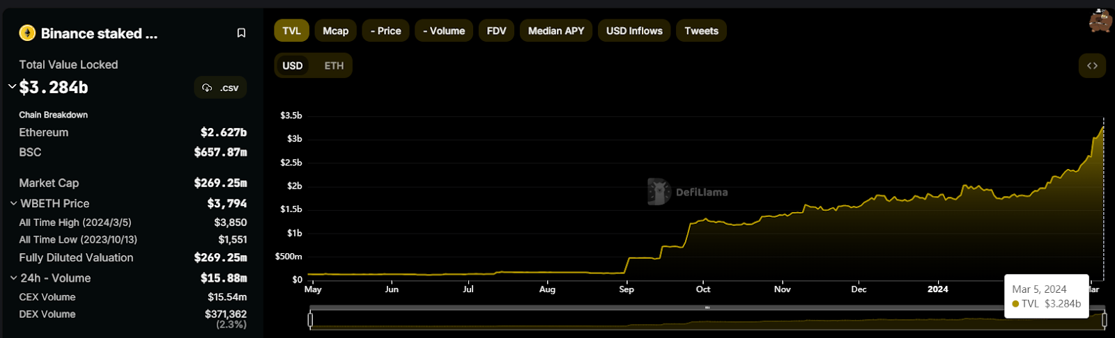Click the BSC chain breakdown row

pos(132,152)
